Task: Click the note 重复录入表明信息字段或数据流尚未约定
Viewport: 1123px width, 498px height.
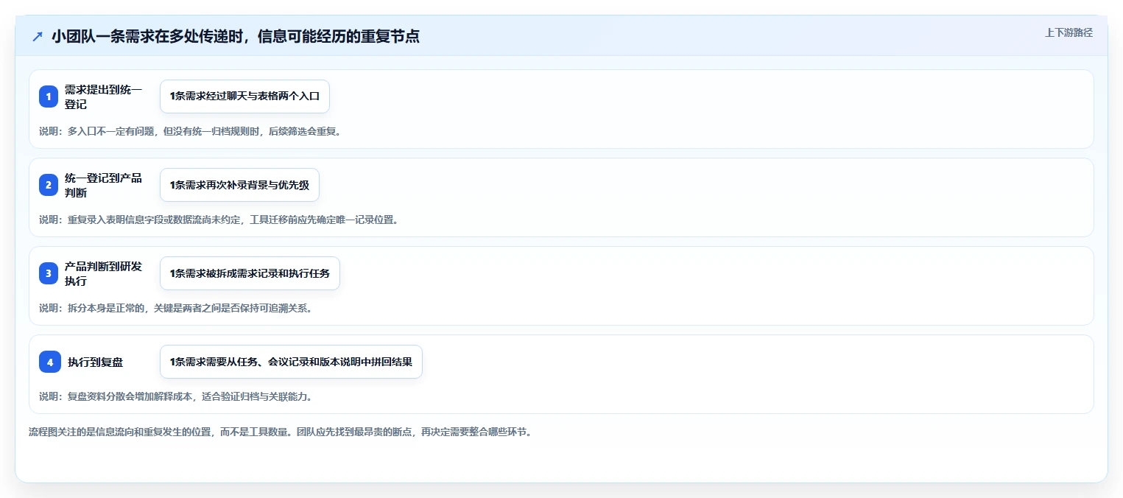Action: [219, 220]
